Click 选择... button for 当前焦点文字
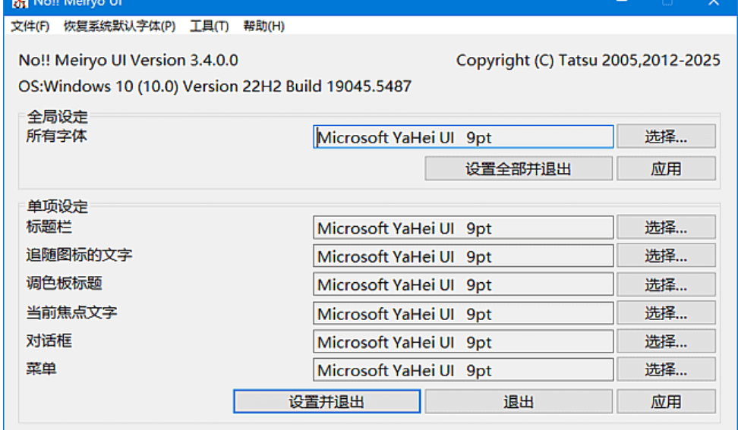Screen dimensions: 738x430 point(666,313)
